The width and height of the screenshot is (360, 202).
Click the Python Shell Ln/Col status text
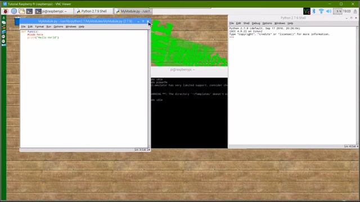[x=351, y=146]
